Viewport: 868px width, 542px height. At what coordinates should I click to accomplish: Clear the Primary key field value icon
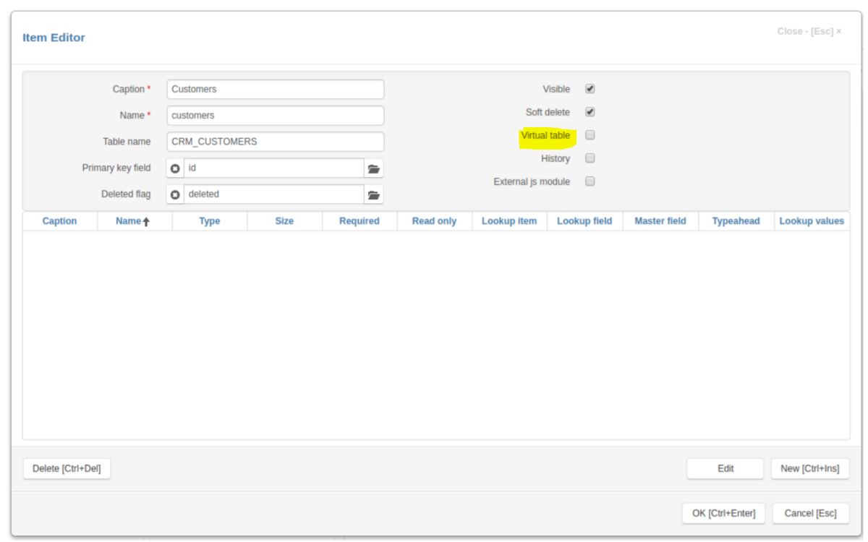(175, 168)
